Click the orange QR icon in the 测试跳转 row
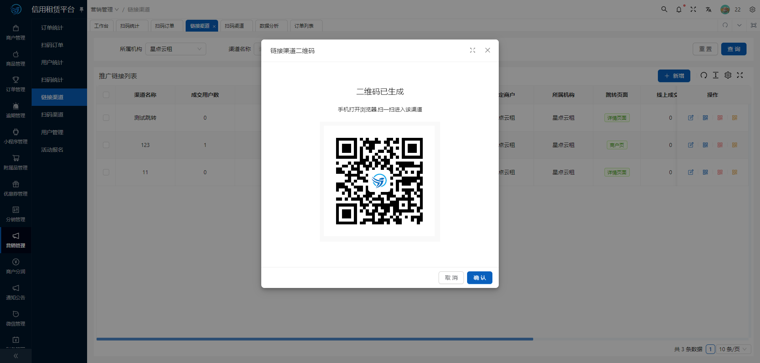The height and width of the screenshot is (363, 760). tap(735, 118)
